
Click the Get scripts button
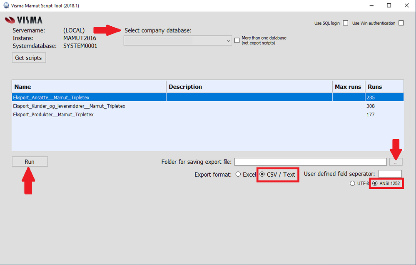click(29, 57)
